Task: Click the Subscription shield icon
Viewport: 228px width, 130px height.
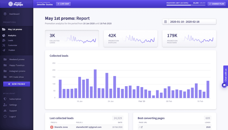Action: [5, 99]
